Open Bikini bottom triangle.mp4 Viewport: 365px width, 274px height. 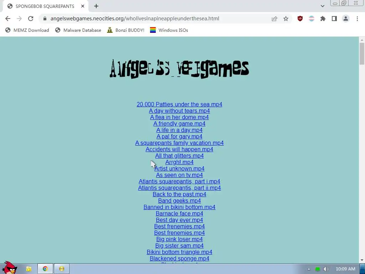(179, 252)
